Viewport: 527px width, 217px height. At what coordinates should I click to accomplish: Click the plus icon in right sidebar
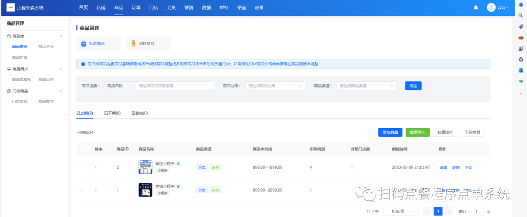coord(521,93)
